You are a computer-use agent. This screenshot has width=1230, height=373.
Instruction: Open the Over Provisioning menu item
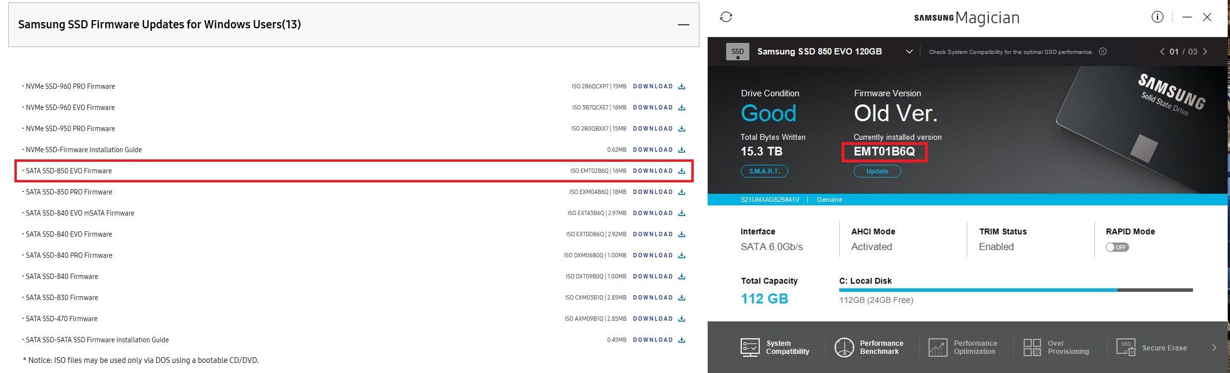[x=1056, y=347]
